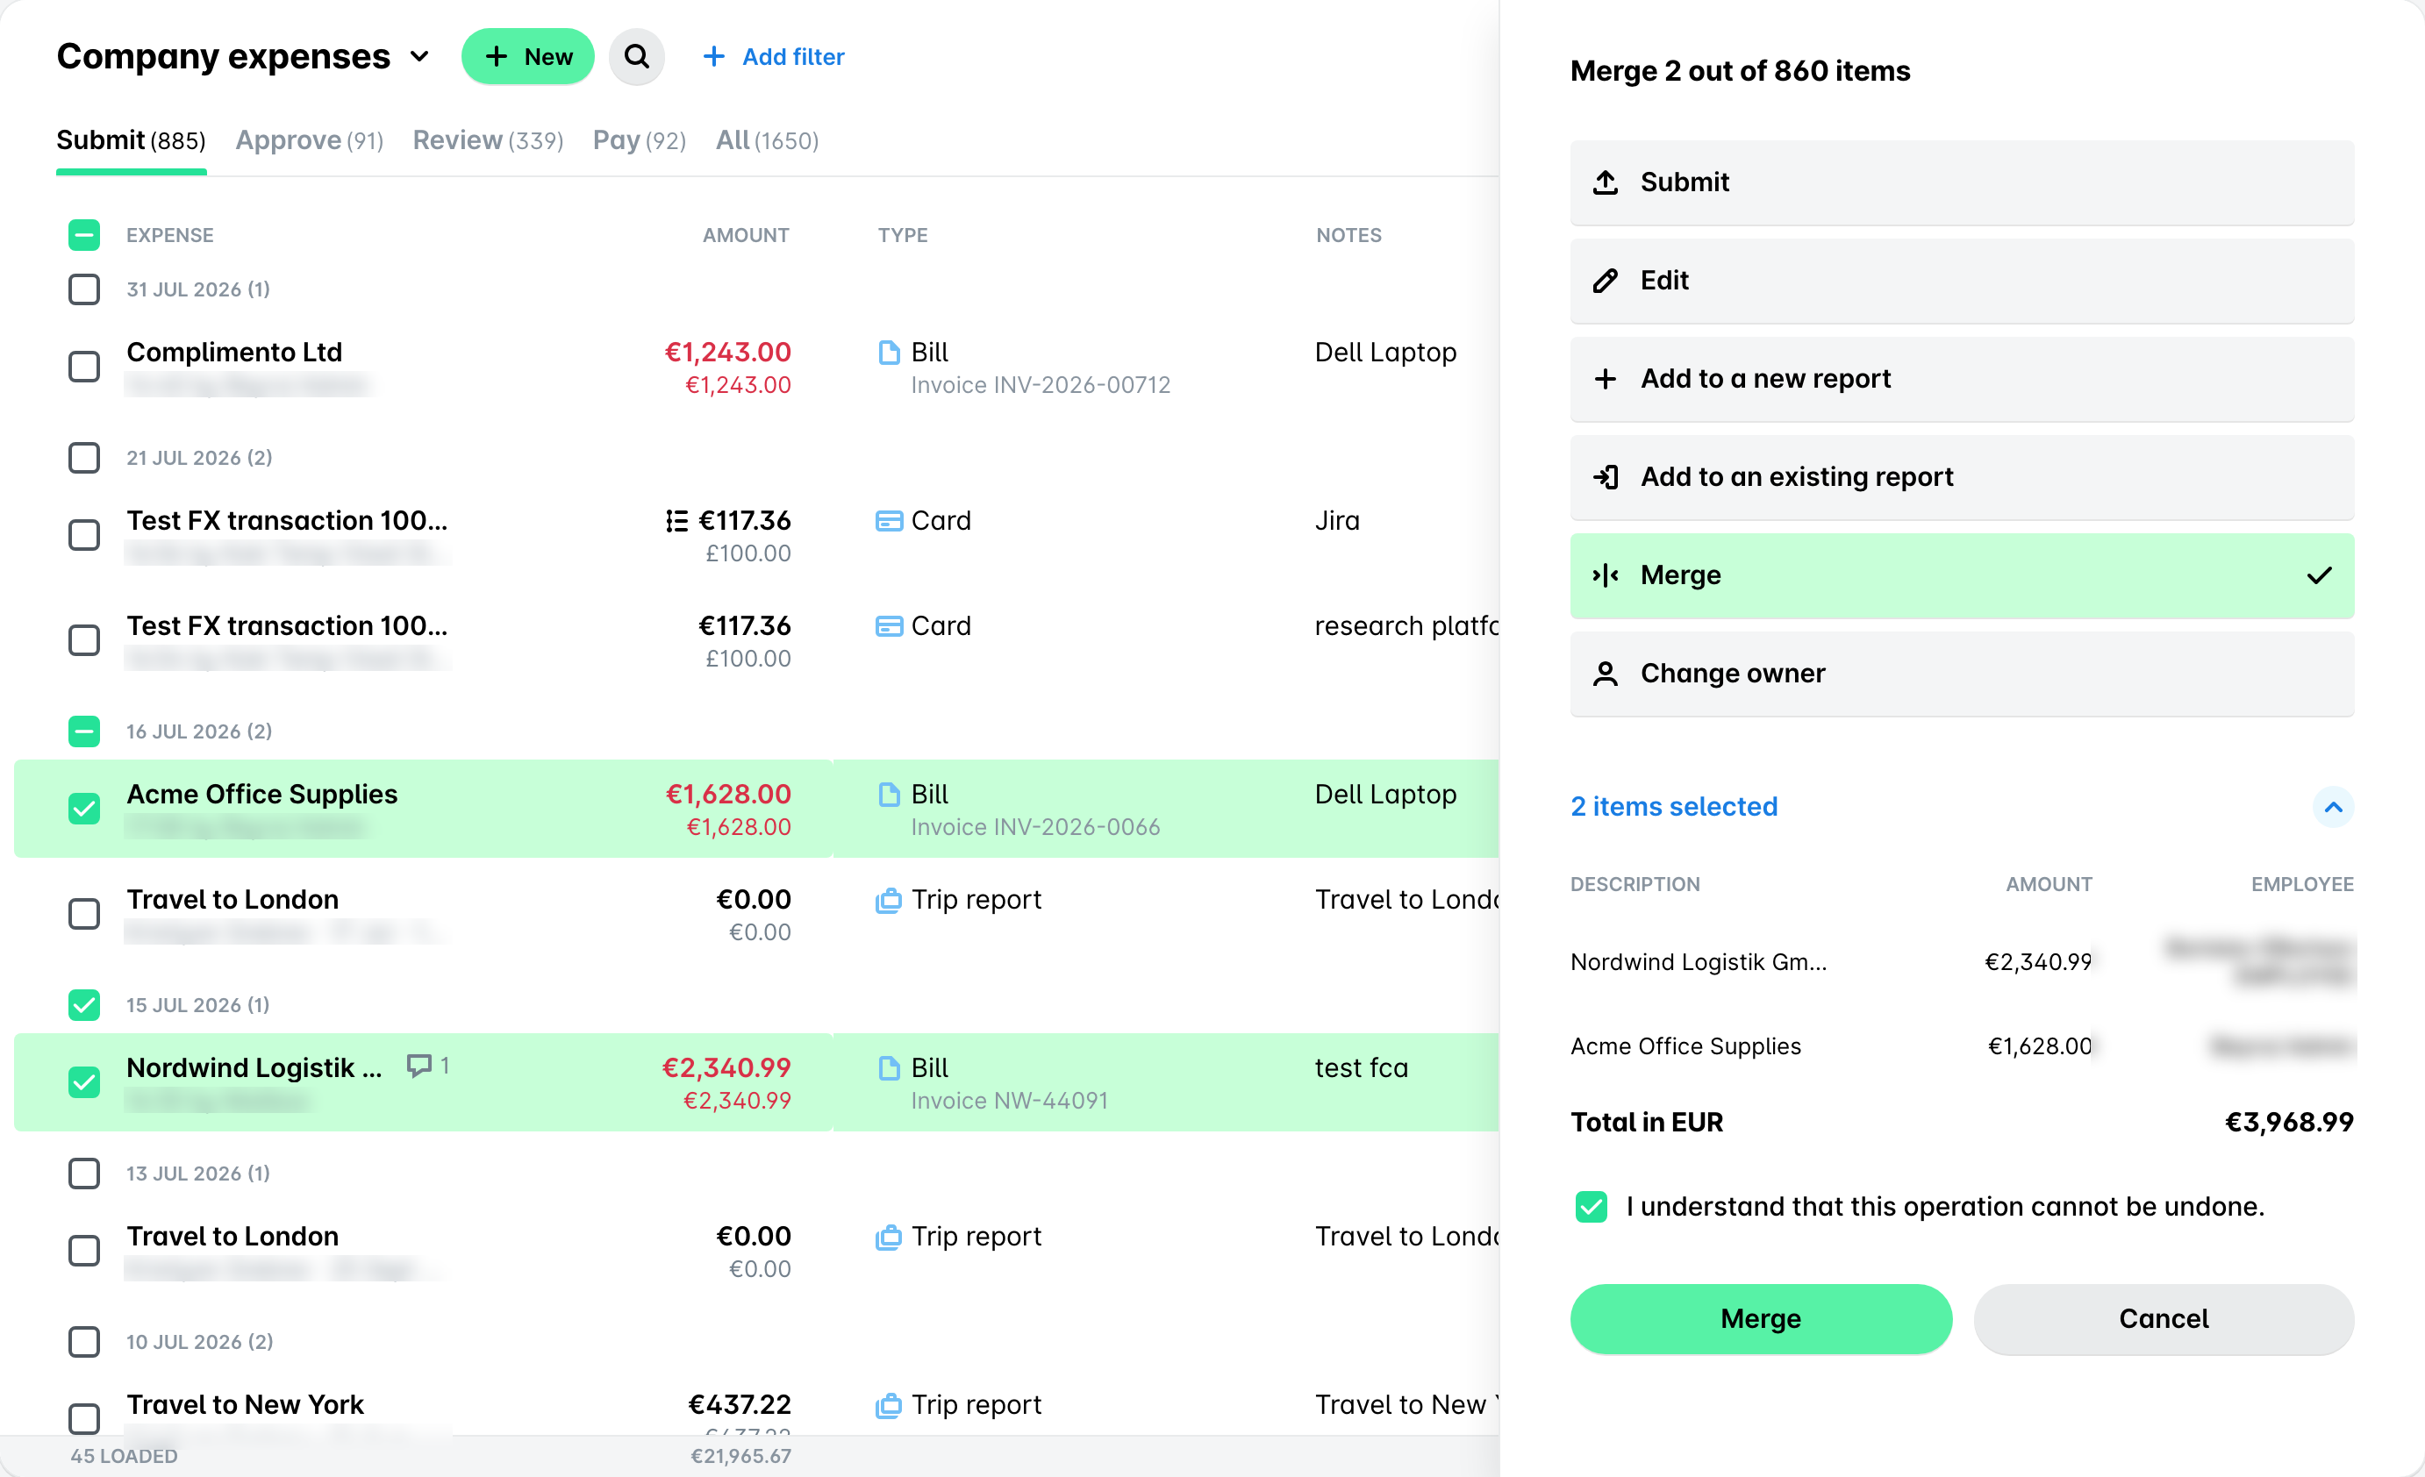Uncheck the Nordwind Logistik expense checkbox

83,1082
